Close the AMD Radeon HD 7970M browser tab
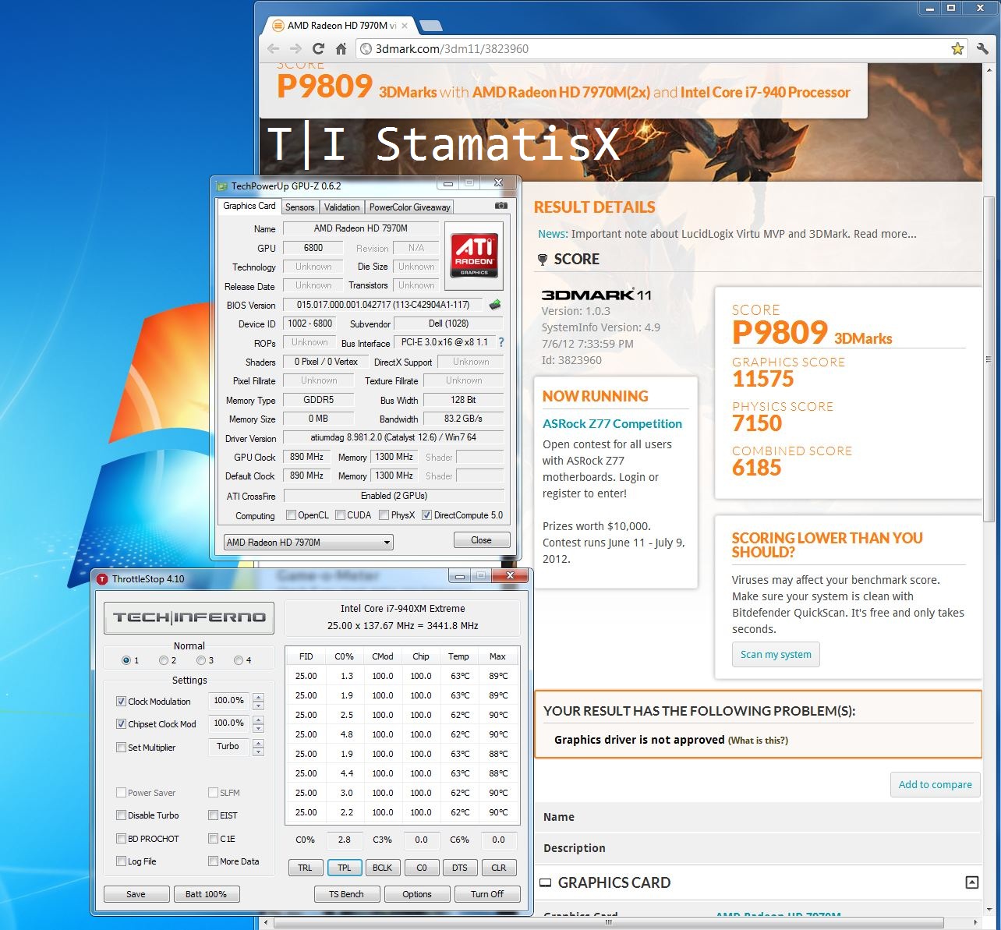 (x=405, y=26)
